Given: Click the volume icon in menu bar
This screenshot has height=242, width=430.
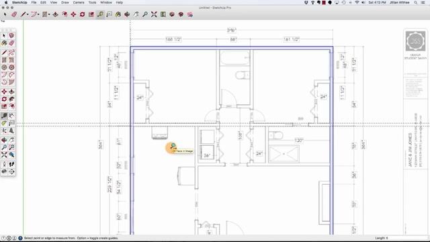Looking at the screenshot, I should (363, 3).
